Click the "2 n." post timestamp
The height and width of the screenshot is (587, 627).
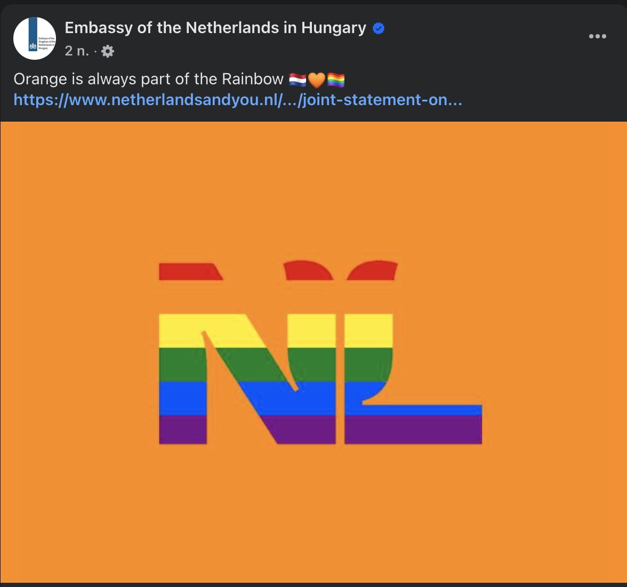pos(77,51)
